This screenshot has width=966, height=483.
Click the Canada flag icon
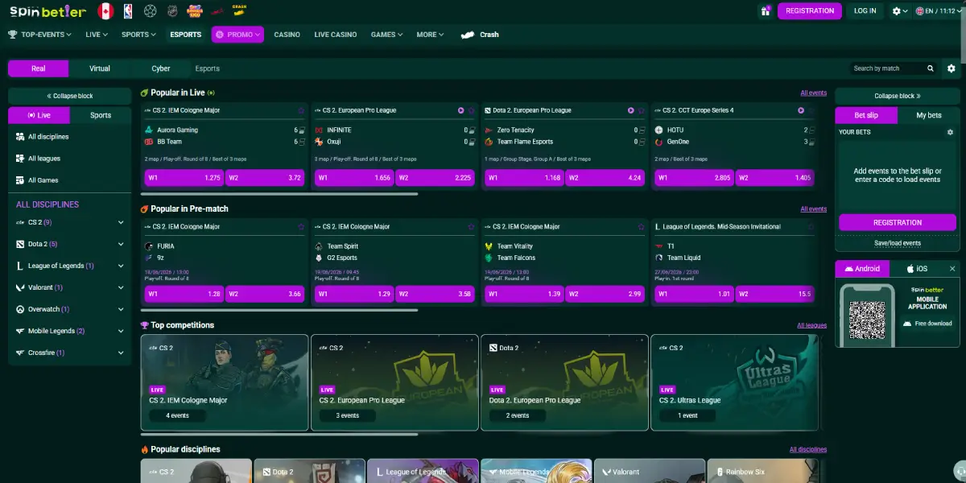tap(105, 11)
